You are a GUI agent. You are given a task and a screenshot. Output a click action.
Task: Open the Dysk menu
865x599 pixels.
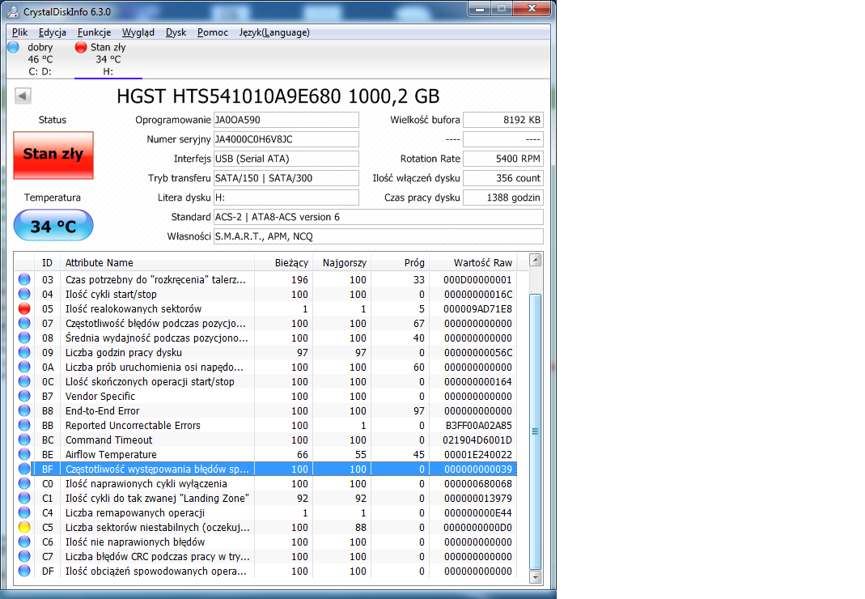click(x=176, y=32)
